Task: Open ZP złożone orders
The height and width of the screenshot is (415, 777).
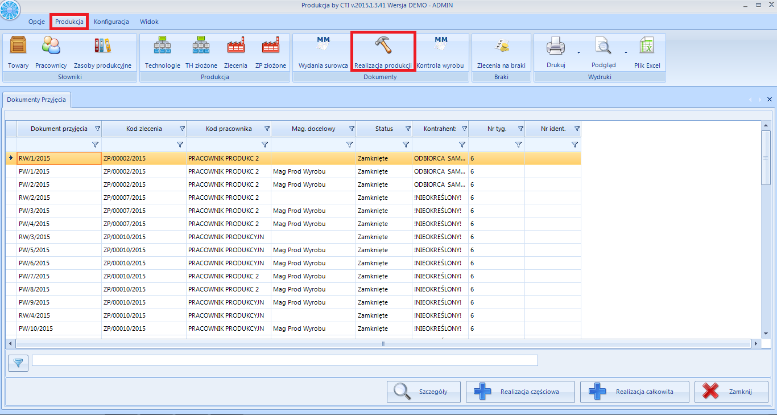Action: click(x=271, y=52)
